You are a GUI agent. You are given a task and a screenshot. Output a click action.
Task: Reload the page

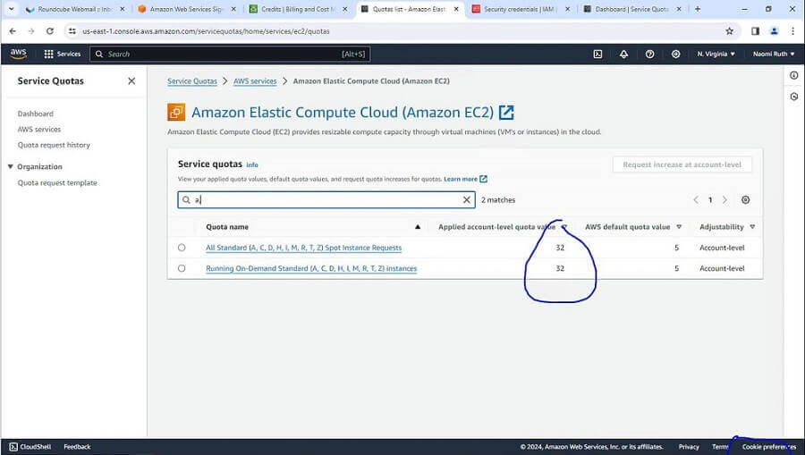click(50, 31)
